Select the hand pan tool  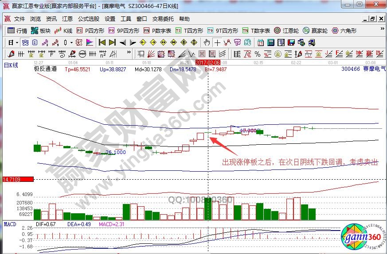[x=207, y=42]
